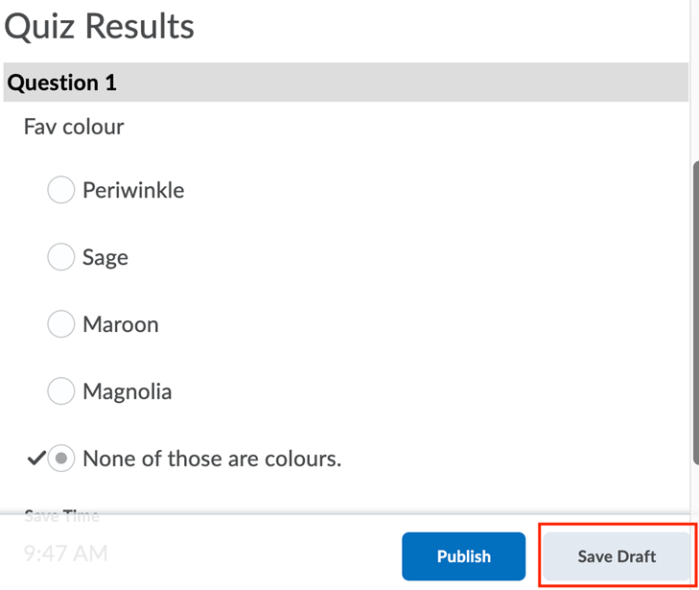The image size is (699, 590).
Task: Select the Sage radio button
Action: (61, 257)
